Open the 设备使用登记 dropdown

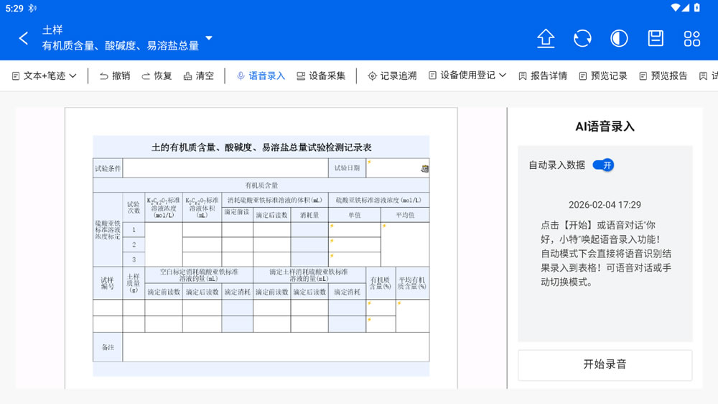467,75
